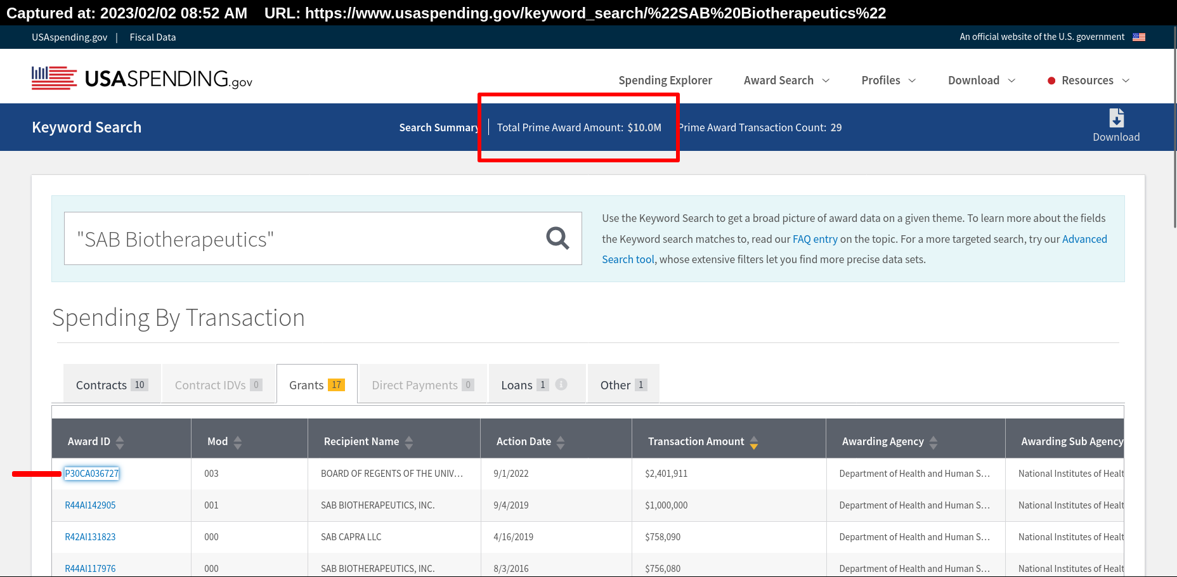Switch to the Loans tab
This screenshot has height=577, width=1177.
tap(536, 384)
